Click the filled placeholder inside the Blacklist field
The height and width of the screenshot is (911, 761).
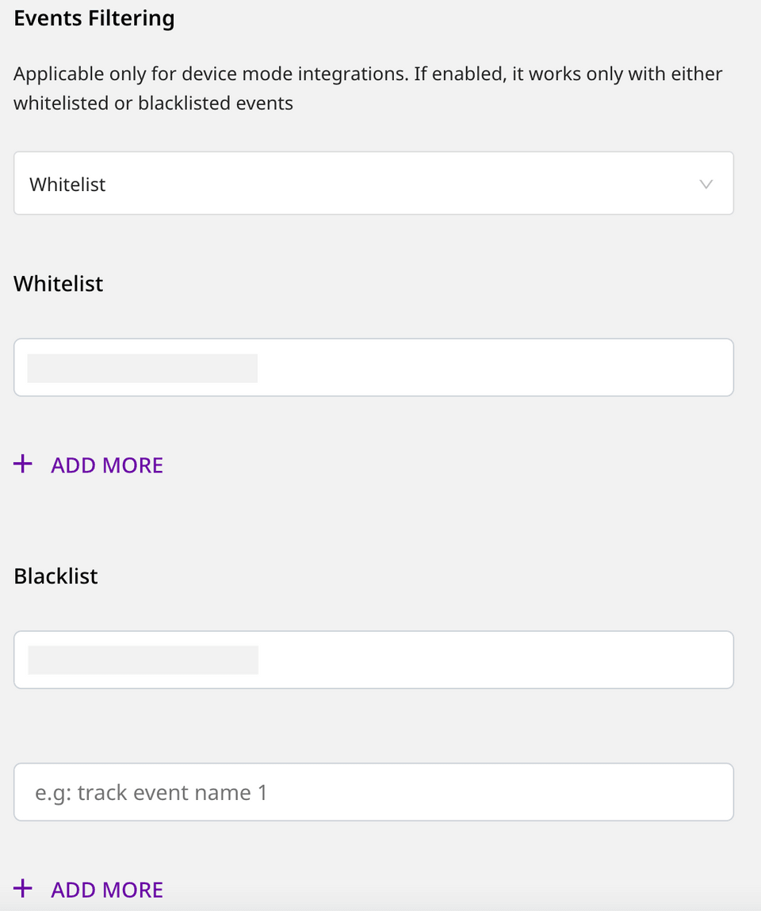click(143, 659)
